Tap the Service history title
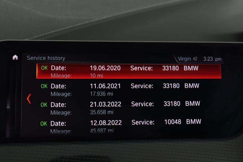 coord(46,58)
